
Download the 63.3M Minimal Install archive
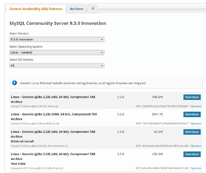click(x=192, y=132)
